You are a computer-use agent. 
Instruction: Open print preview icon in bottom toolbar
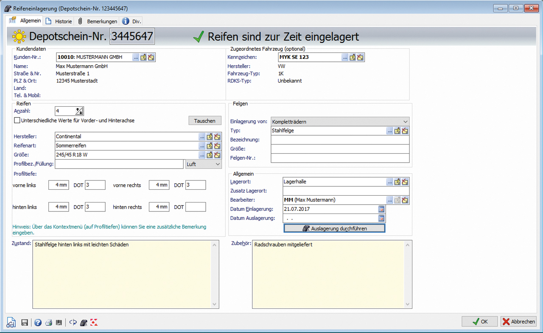point(11,322)
